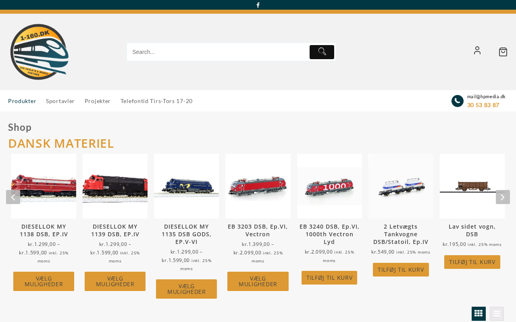This screenshot has width=516, height=322.
Task: Click the mail@hpmedia.dk email link
Action: point(486,97)
